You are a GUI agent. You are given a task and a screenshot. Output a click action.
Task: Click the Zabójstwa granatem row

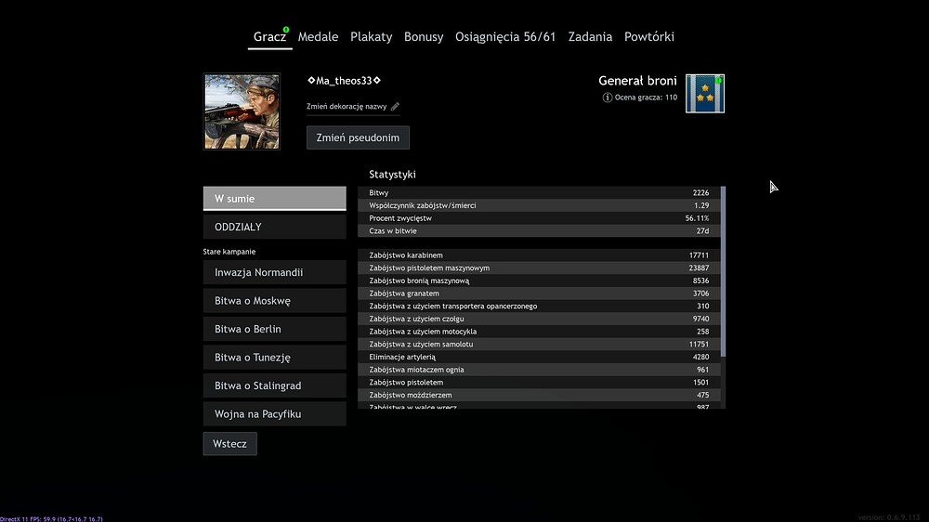pos(539,294)
